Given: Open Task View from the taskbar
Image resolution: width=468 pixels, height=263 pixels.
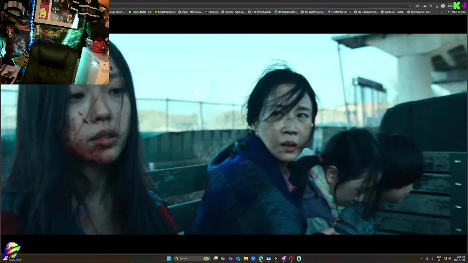Looking at the screenshot, I should 215,259.
